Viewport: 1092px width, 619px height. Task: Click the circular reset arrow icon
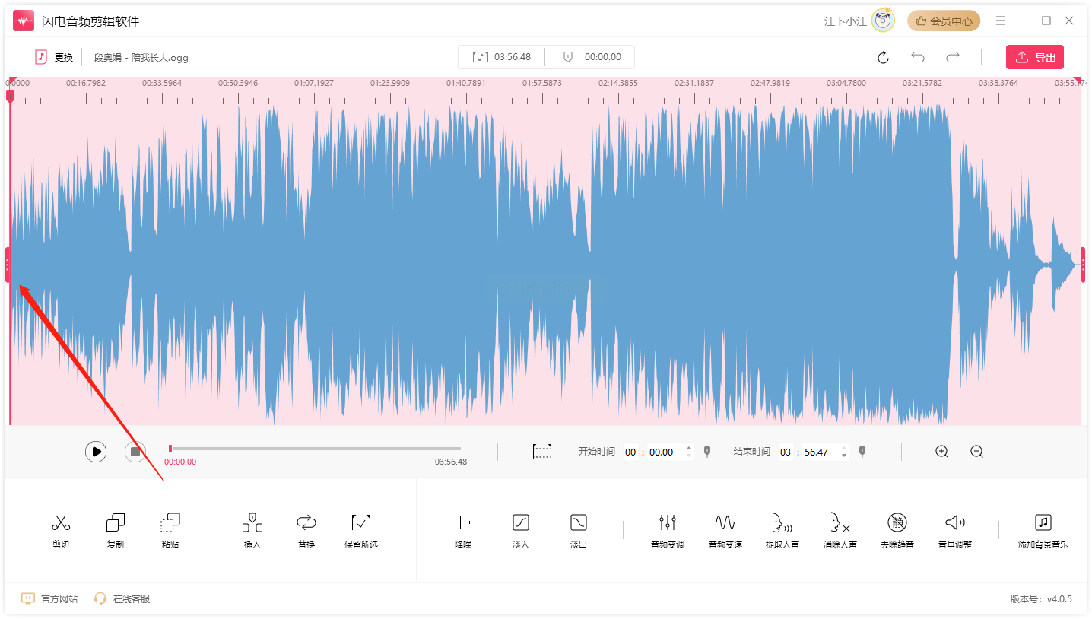[883, 57]
